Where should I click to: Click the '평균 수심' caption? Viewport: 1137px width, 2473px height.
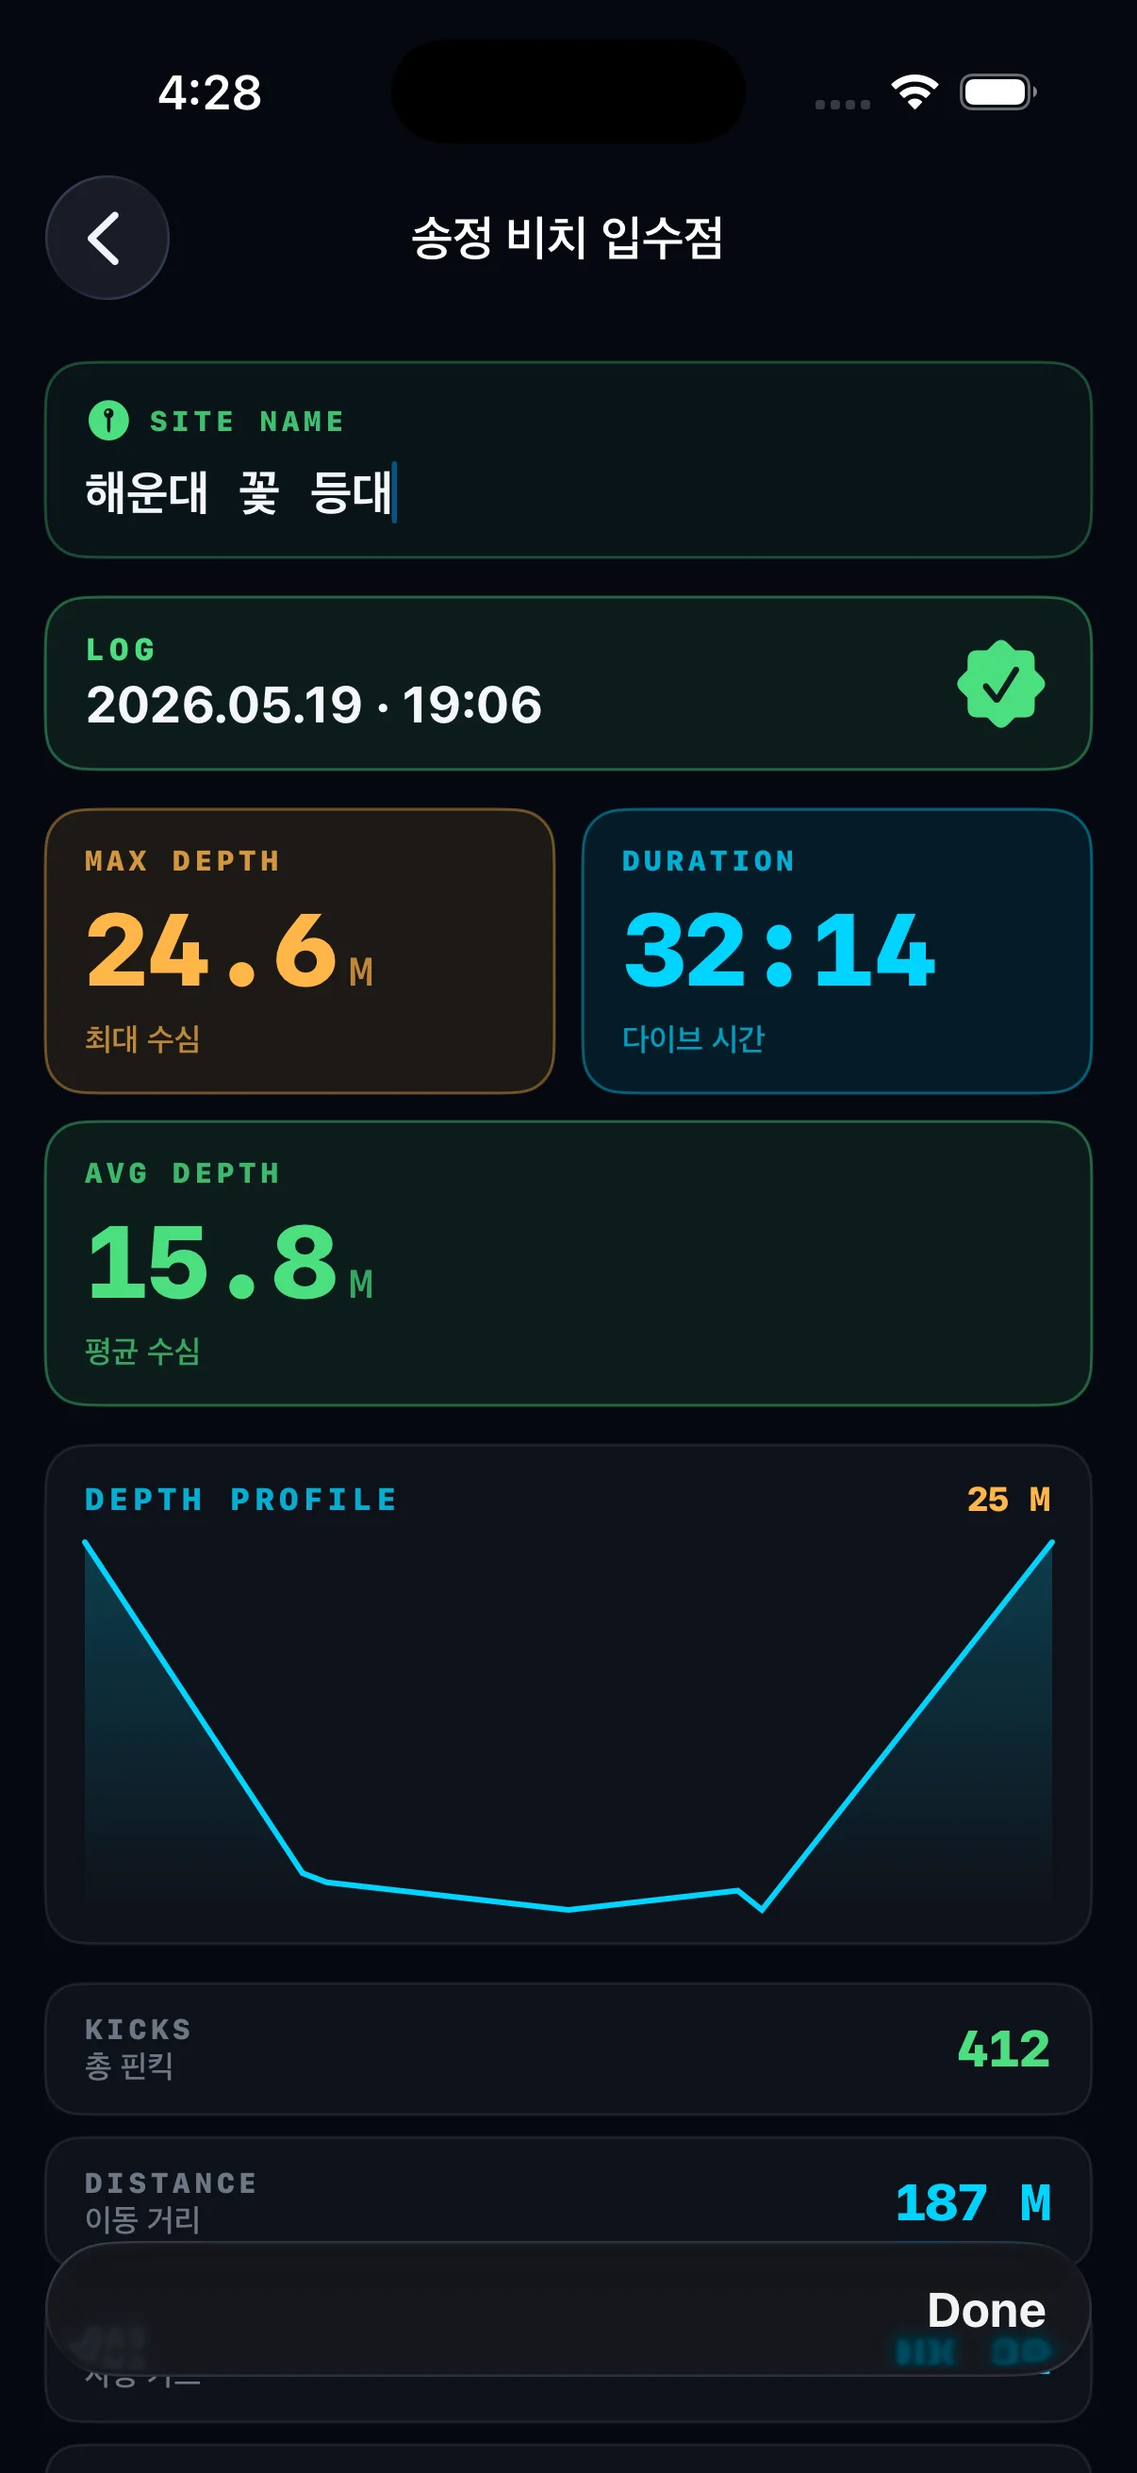(x=143, y=1351)
